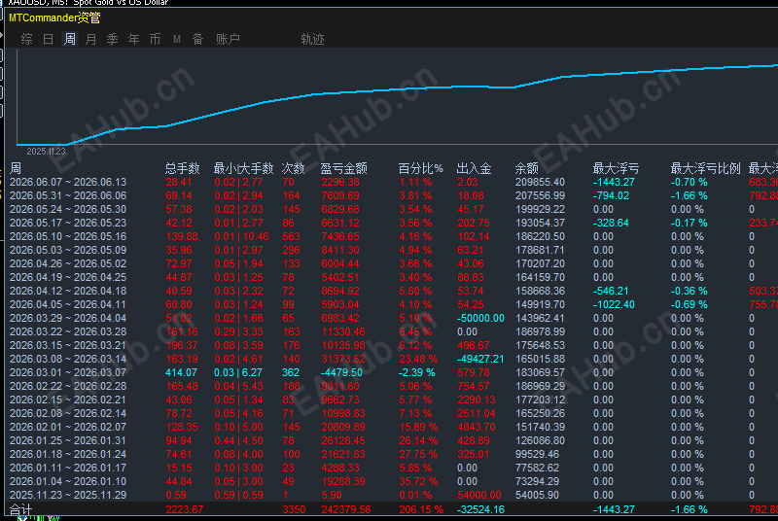This screenshot has height=521, width=778.
Task: Select week row 2026.03.08 ~ 2026.03.14
Action: 392,359
